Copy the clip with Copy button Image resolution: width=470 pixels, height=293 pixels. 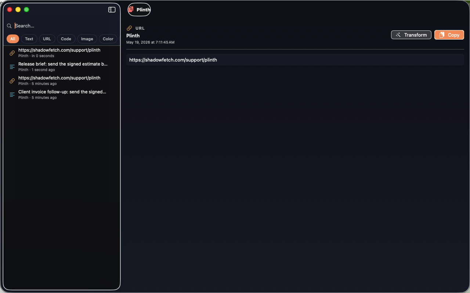point(449,35)
